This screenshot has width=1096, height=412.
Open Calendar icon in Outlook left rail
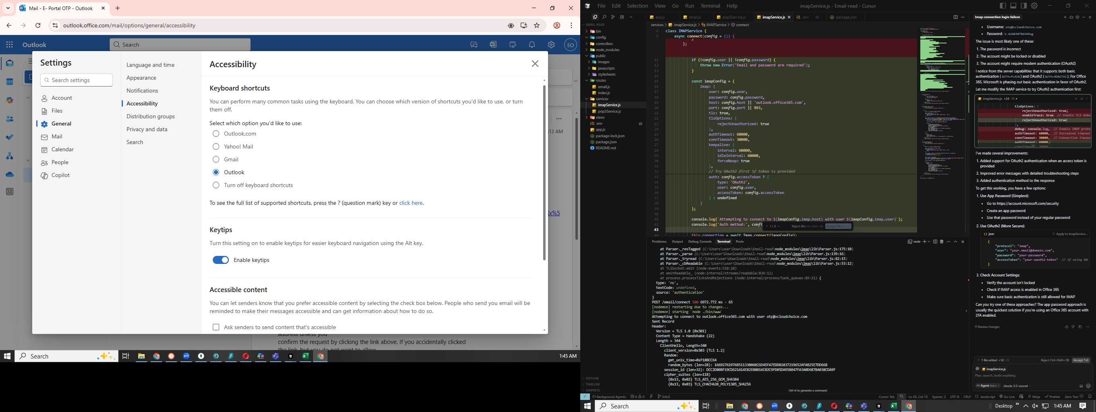pyautogui.click(x=9, y=82)
